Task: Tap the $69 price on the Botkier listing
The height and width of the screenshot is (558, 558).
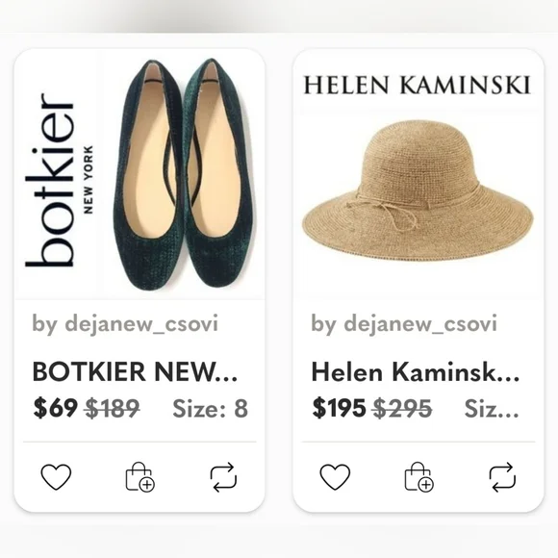Action: point(55,408)
